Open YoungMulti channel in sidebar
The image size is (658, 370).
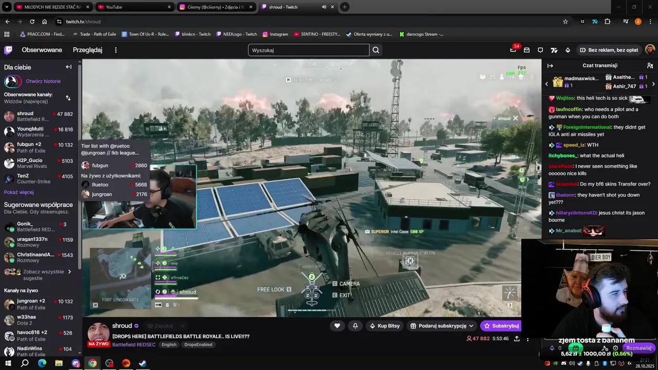39,132
